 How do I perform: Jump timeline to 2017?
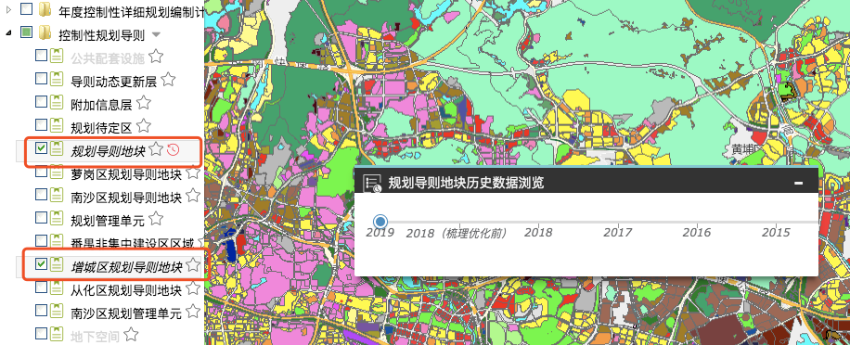coord(618,233)
